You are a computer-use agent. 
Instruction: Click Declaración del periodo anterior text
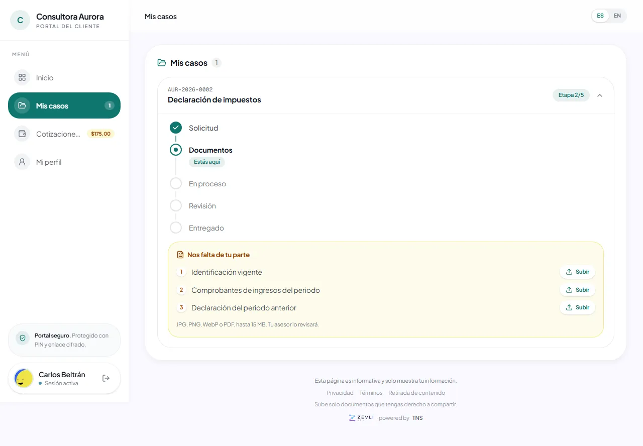244,308
